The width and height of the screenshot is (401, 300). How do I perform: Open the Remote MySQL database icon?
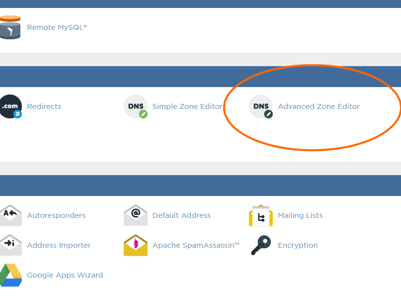[x=10, y=27]
